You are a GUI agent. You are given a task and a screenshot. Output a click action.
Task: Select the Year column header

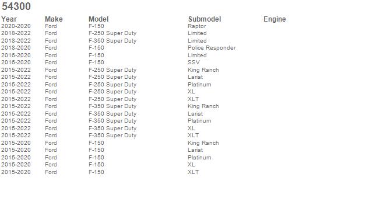[x=9, y=19]
